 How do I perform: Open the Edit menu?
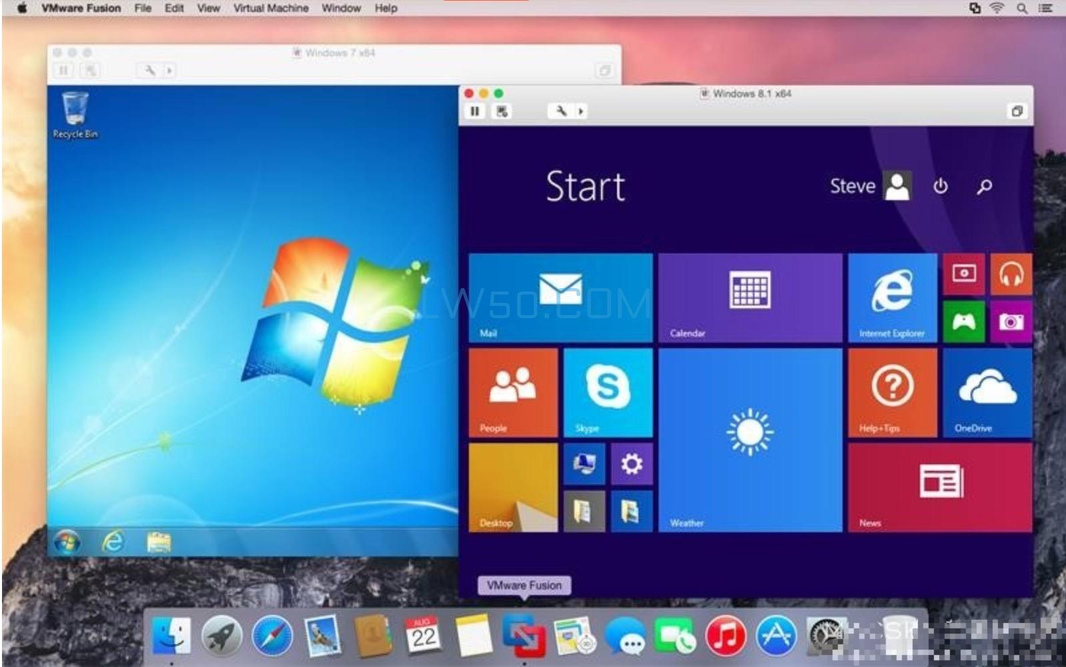coord(174,8)
